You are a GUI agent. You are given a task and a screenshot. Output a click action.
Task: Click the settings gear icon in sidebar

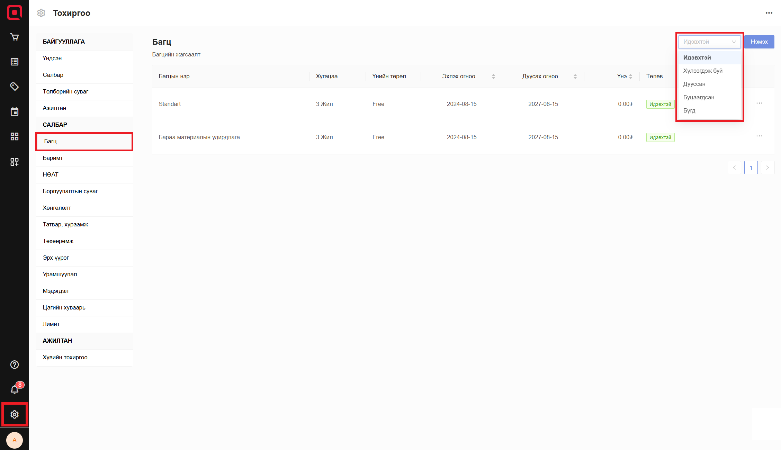point(15,414)
